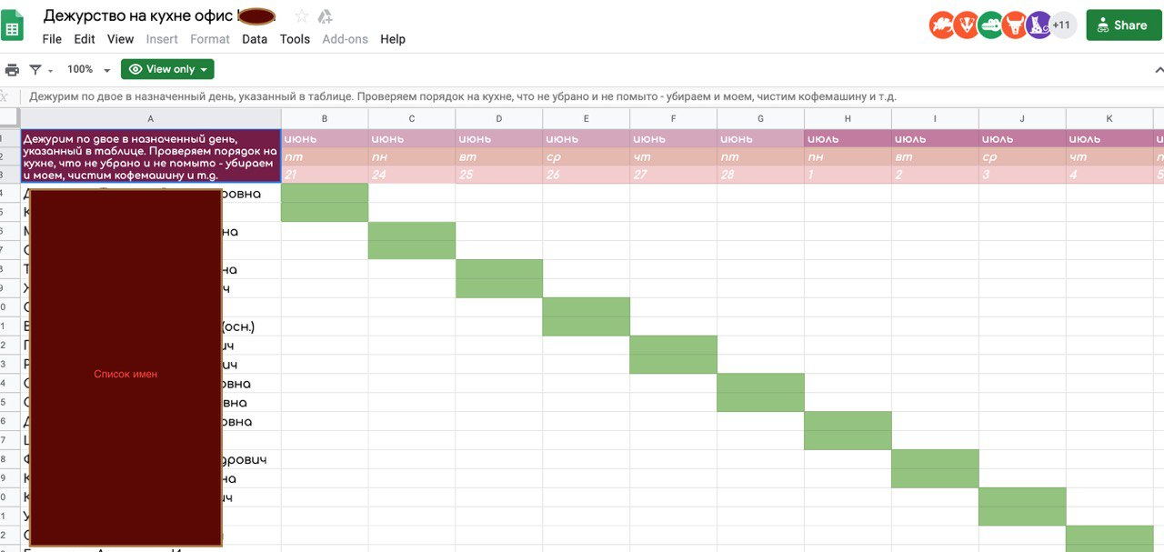
Task: Click the green cell under date 24
Action: point(411,240)
